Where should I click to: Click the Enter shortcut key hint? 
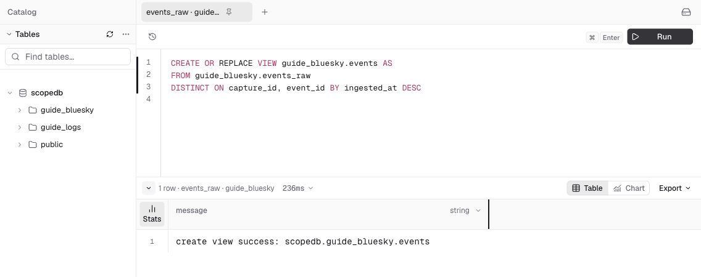point(611,38)
